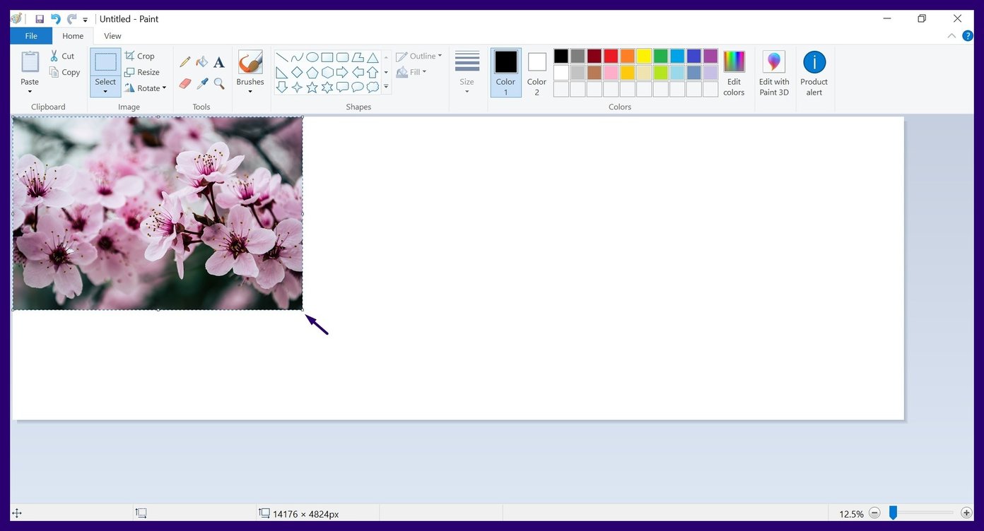
Task: Open the shape Outline dropdown
Action: tap(419, 56)
